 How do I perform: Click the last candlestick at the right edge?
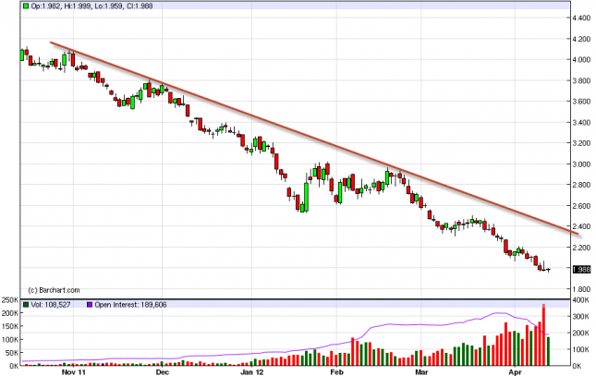pos(549,270)
